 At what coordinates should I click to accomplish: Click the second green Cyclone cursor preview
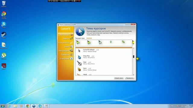(89, 42)
